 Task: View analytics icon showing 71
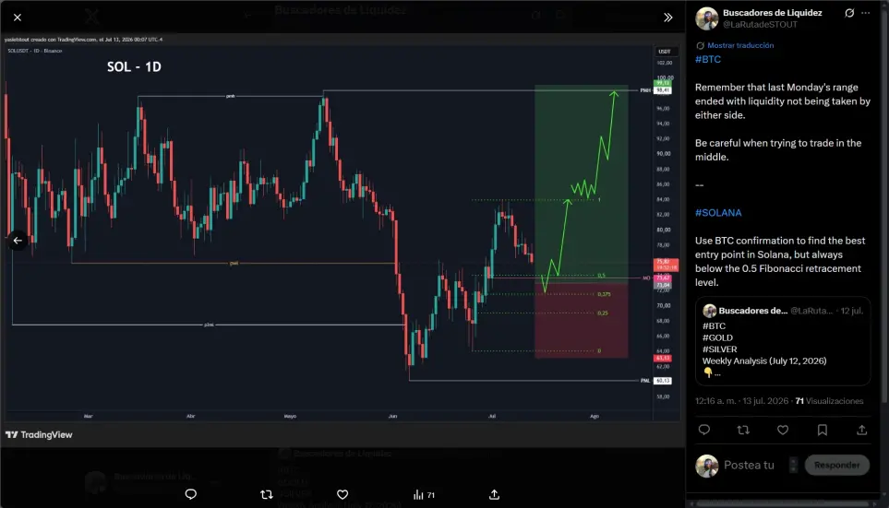(x=424, y=494)
